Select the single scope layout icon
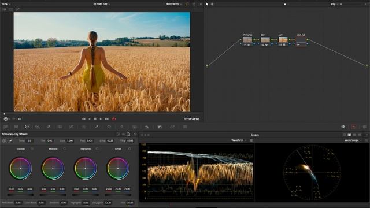Image resolution: width=370 pixels, height=208 pixels. tap(345, 135)
